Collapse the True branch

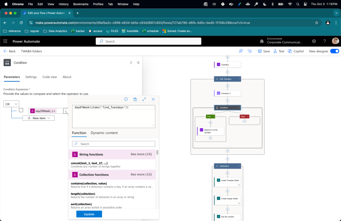[213, 116]
